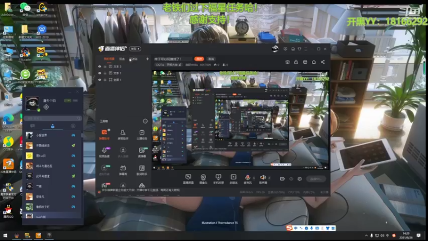Switch to the second scene tab
The height and width of the screenshot is (241, 428).
tap(122, 59)
